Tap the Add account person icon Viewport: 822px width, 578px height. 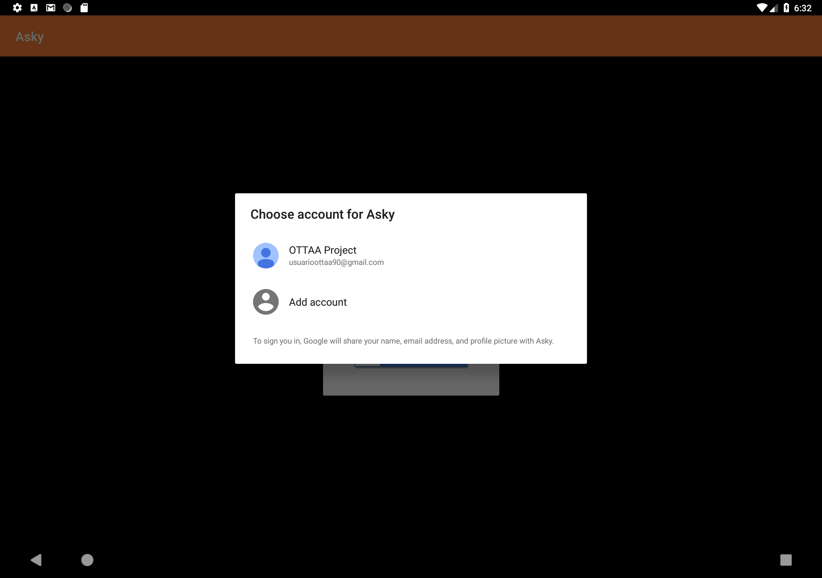[x=266, y=302]
